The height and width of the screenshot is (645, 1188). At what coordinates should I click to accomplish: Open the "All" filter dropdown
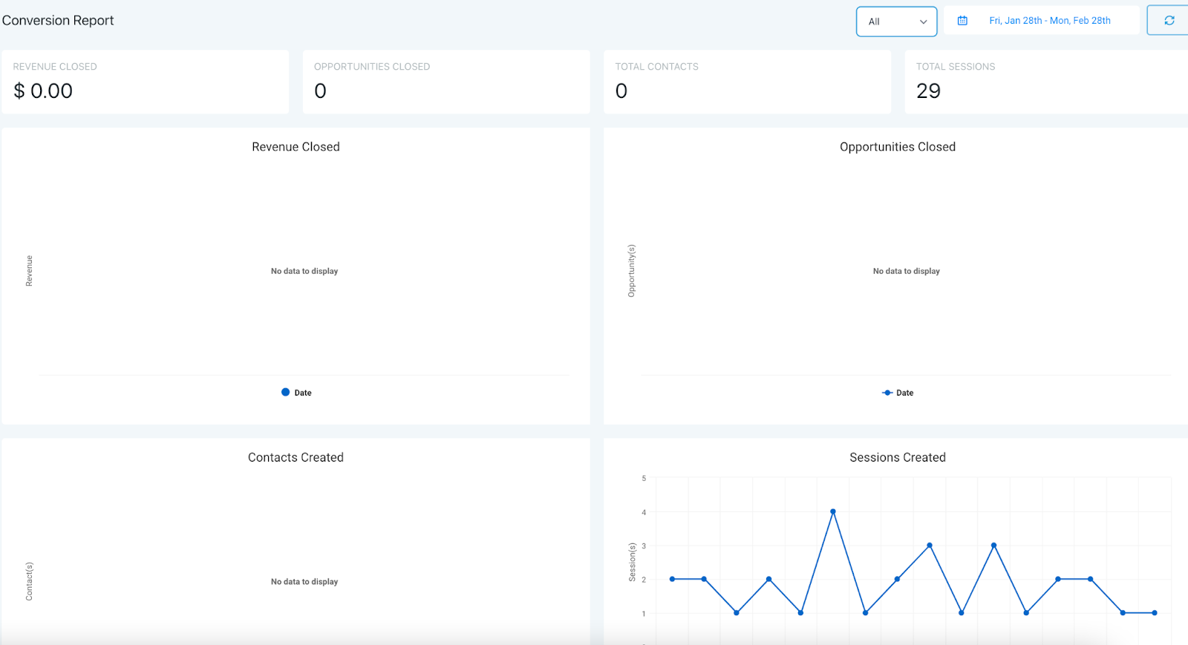[896, 22]
